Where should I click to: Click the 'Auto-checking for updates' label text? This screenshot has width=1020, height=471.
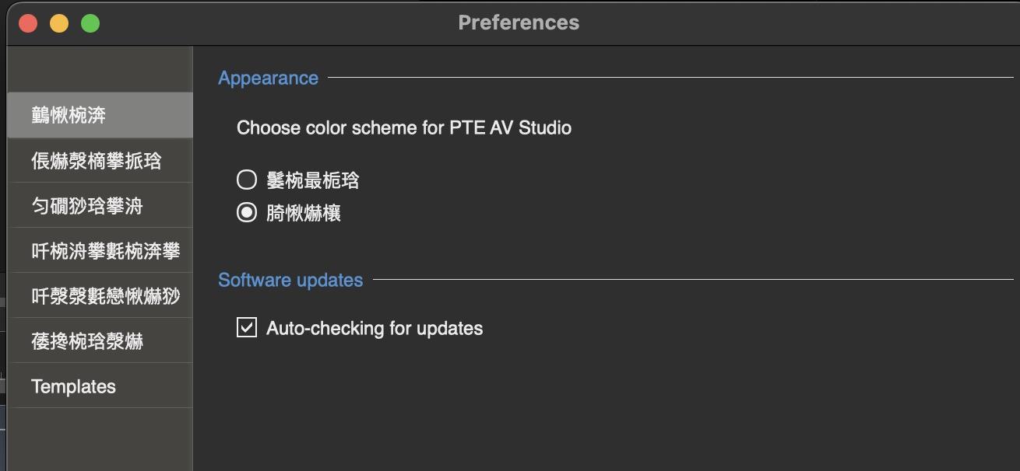point(374,328)
